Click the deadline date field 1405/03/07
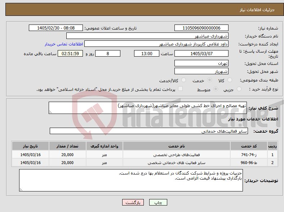Screen dimensions: 284x212 click(x=201, y=53)
